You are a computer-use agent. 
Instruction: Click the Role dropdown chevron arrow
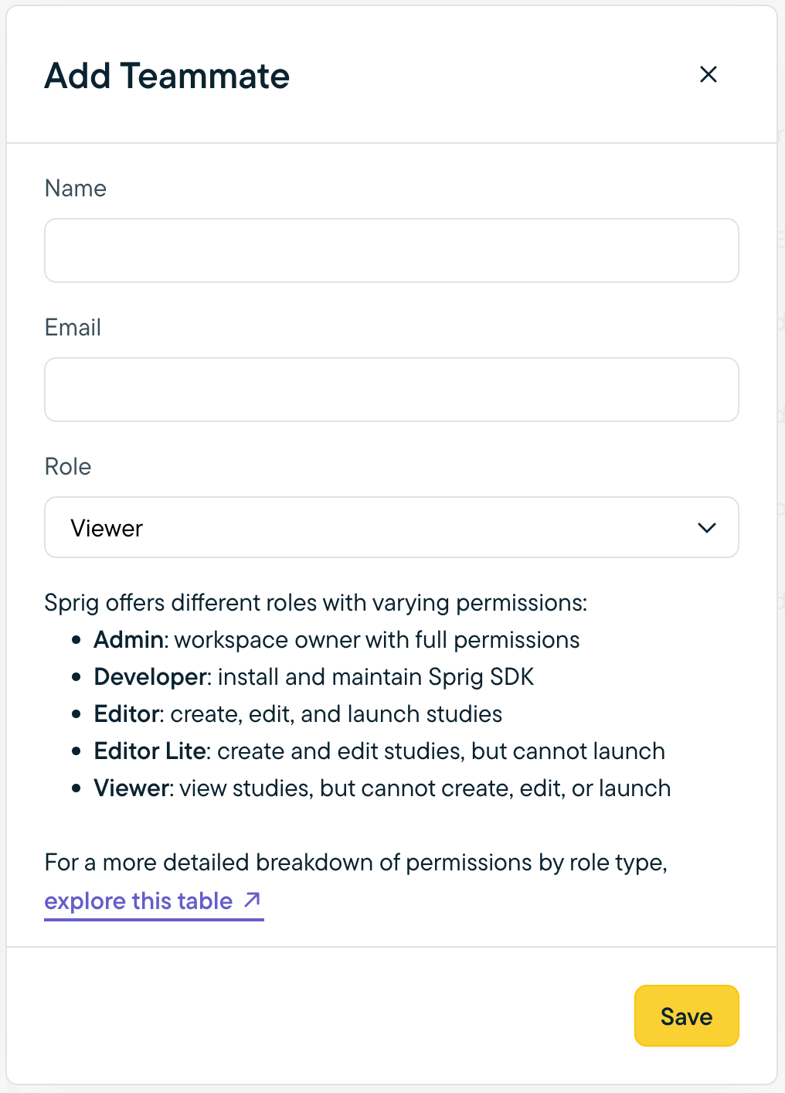[706, 528]
